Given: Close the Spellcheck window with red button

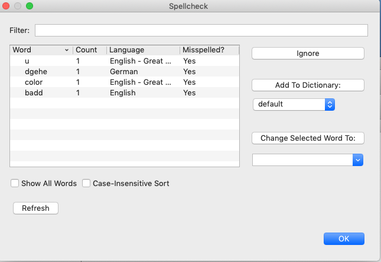Looking at the screenshot, I should point(8,6).
